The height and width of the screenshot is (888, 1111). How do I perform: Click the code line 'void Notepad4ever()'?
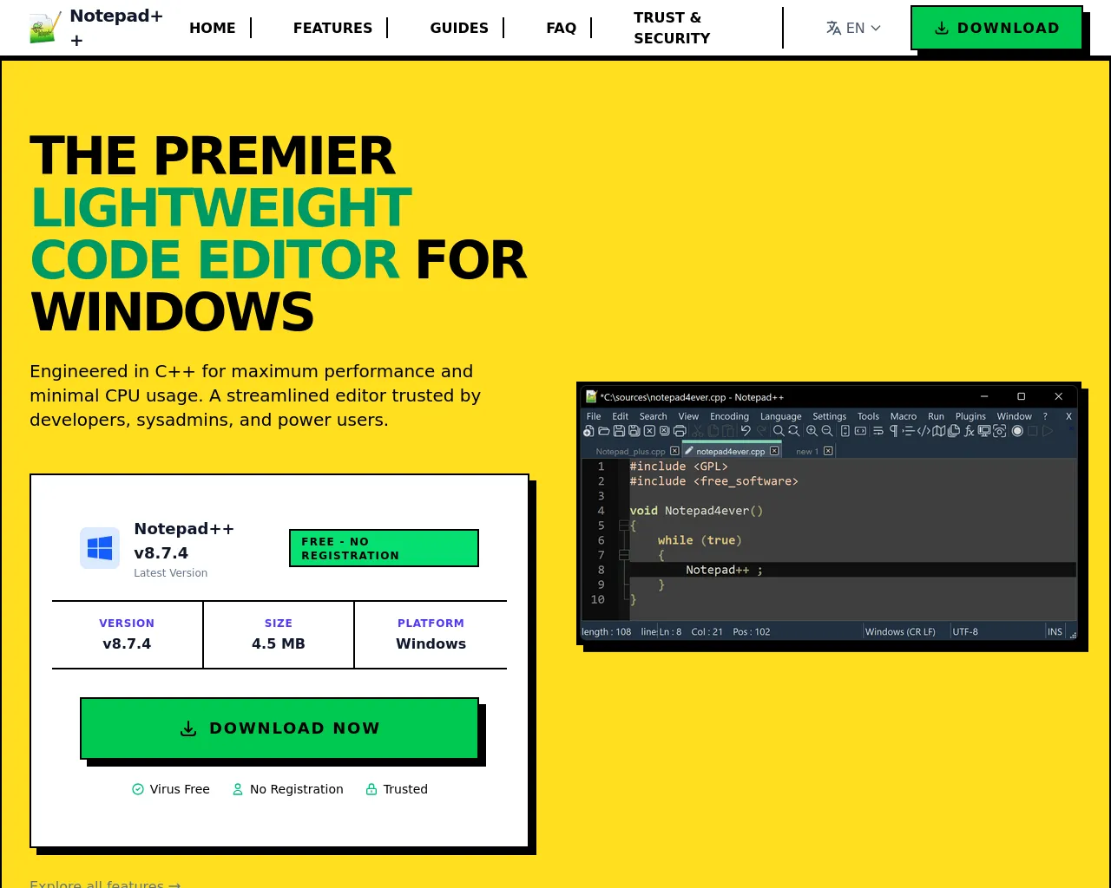coord(696,511)
